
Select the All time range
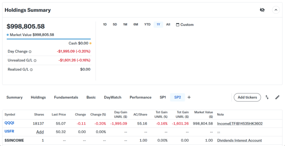(x=168, y=25)
